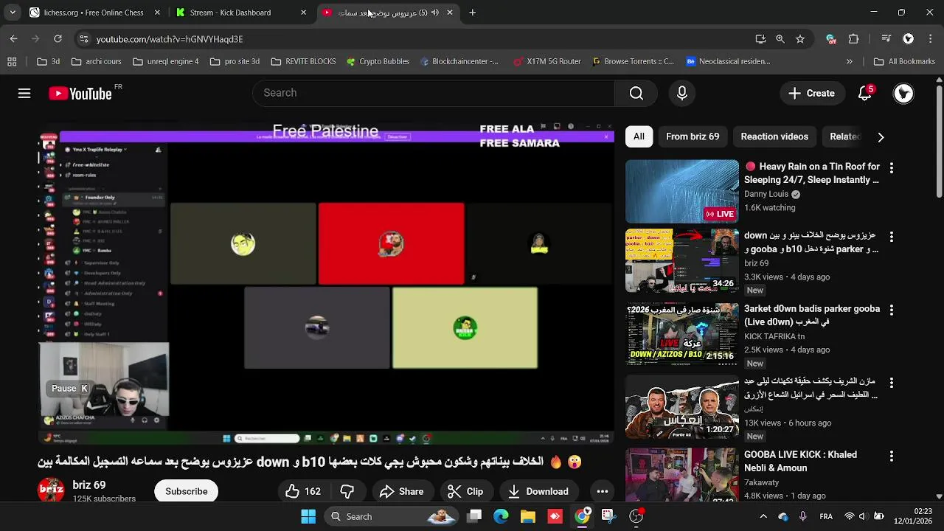Open the Sarket d0wn 2:15:16 thumbnail
This screenshot has width=944, height=531.
682,335
